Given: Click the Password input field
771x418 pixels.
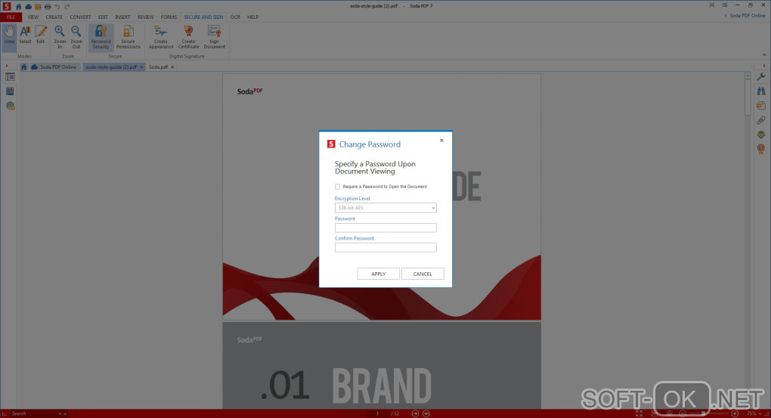Looking at the screenshot, I should 385,228.
